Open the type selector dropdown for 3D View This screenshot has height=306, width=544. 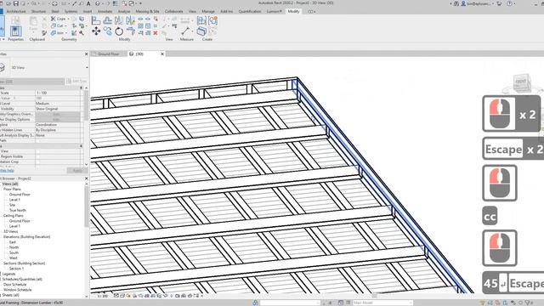[x=87, y=68]
